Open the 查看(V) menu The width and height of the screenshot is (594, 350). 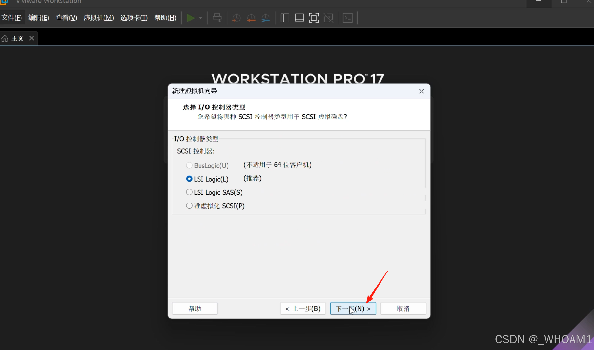(x=66, y=18)
